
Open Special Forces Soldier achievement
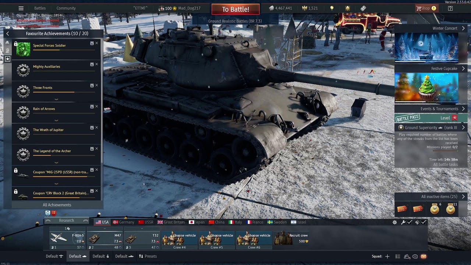click(56, 50)
